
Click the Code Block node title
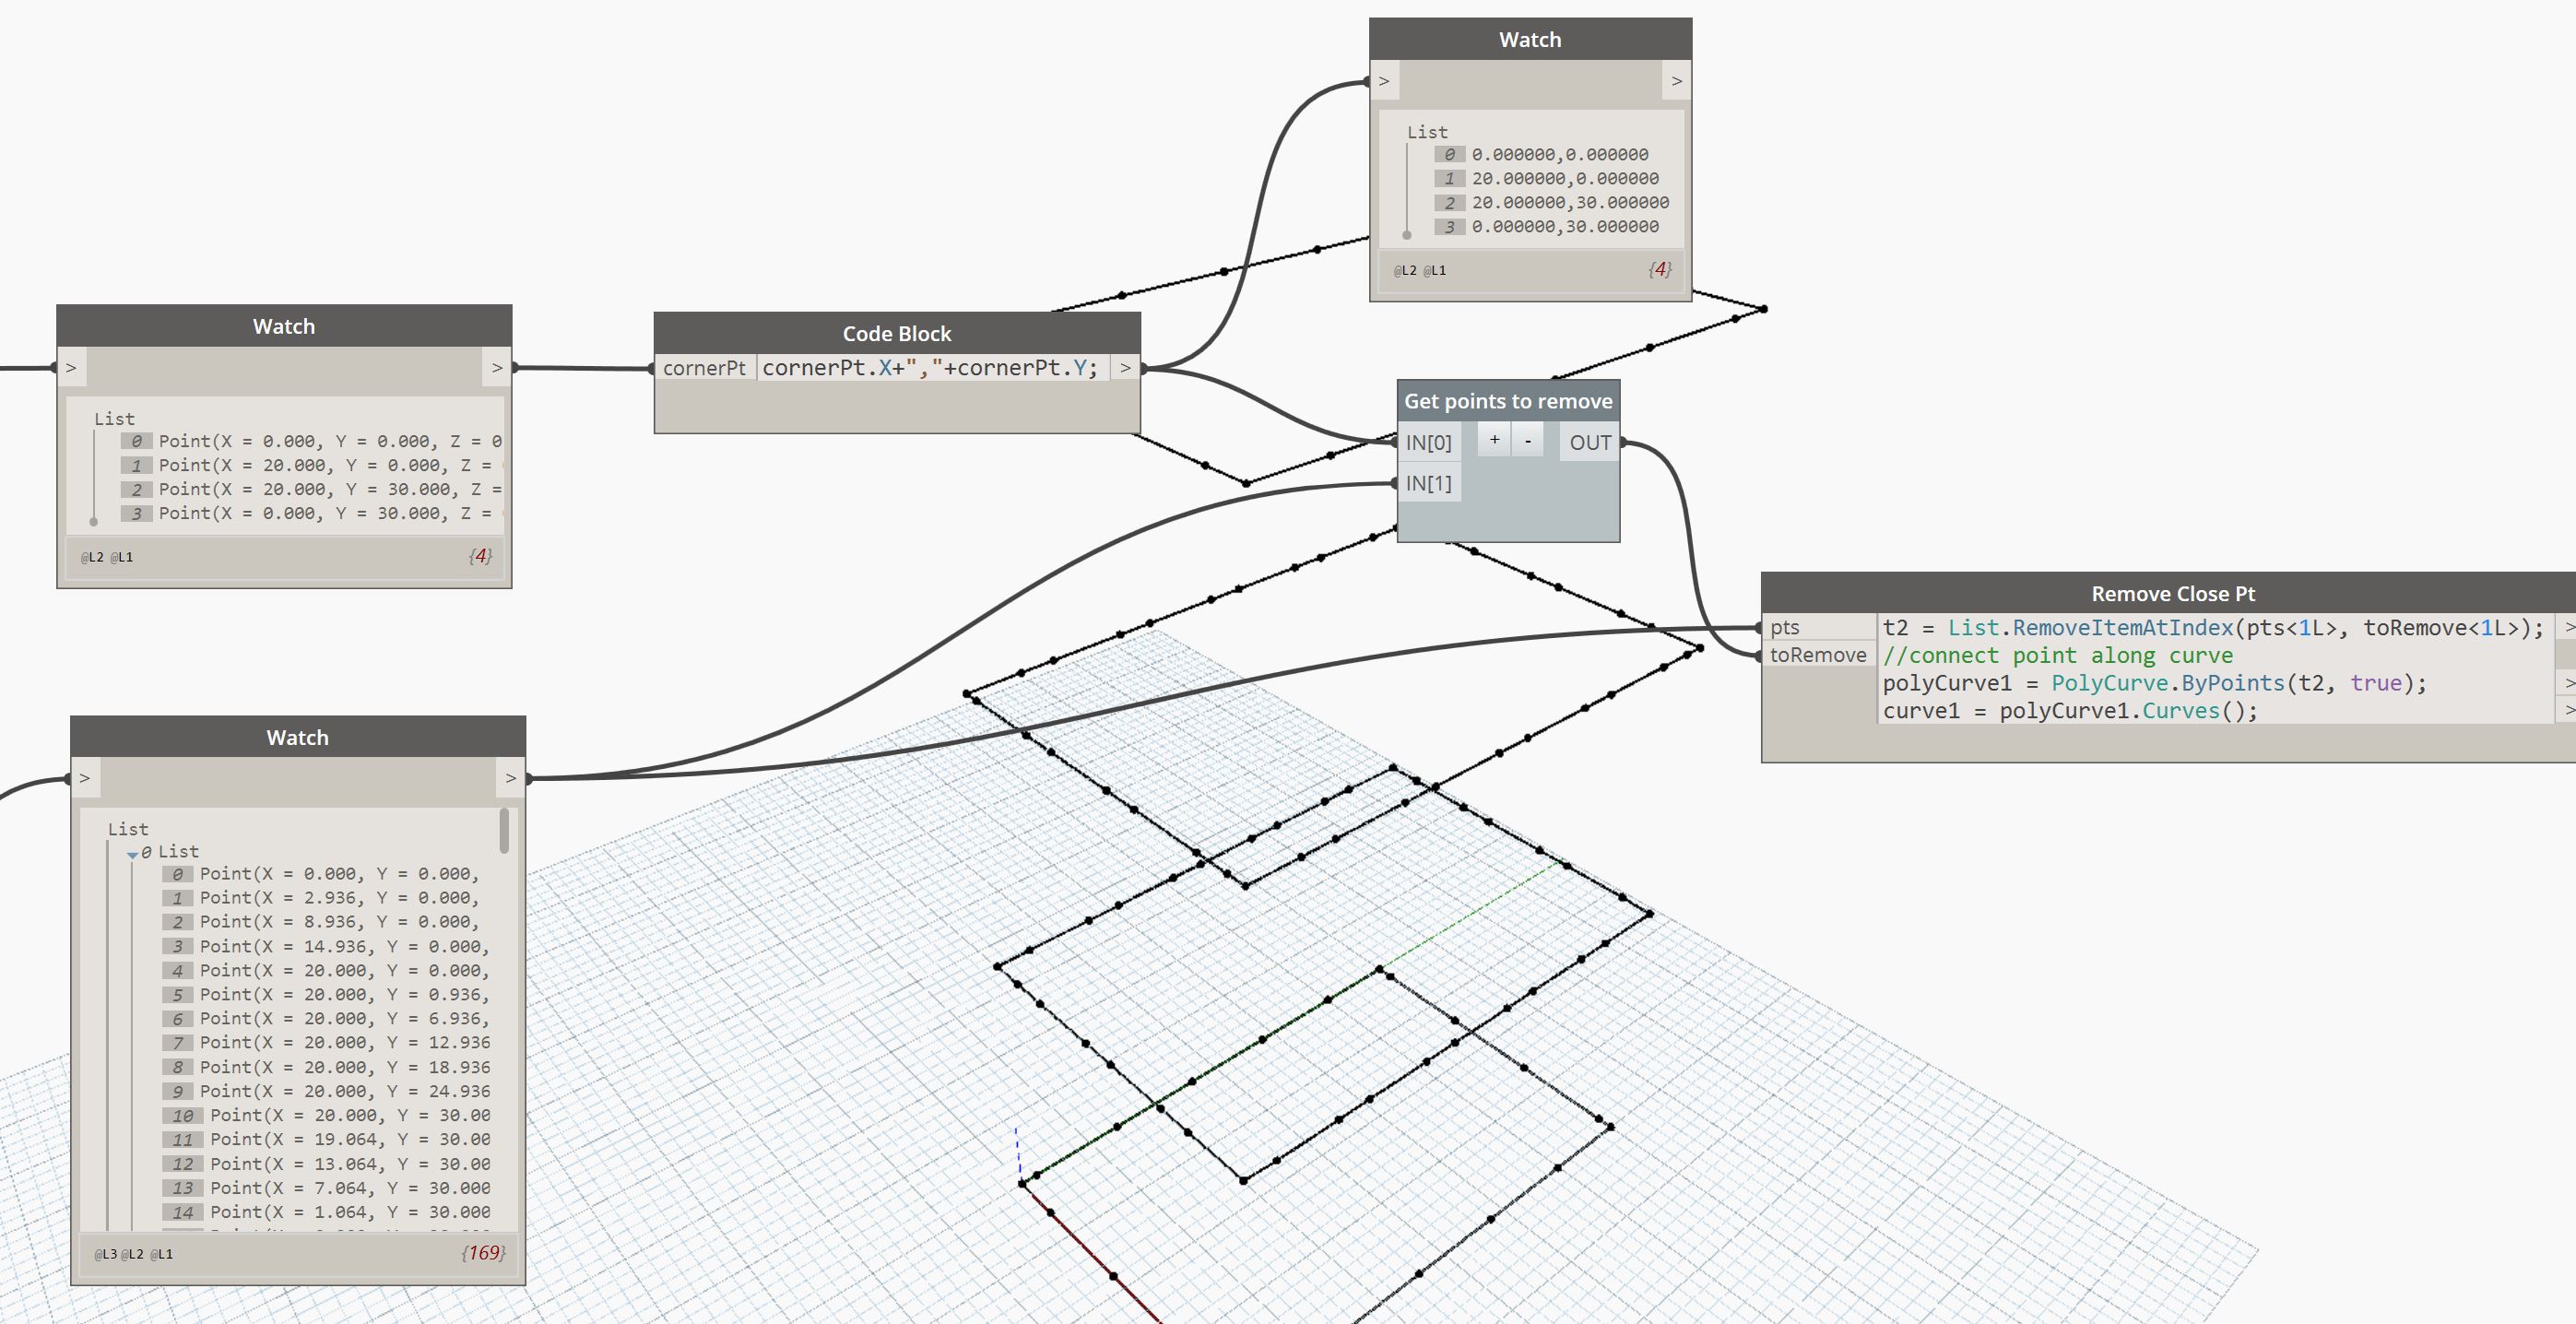click(x=897, y=333)
